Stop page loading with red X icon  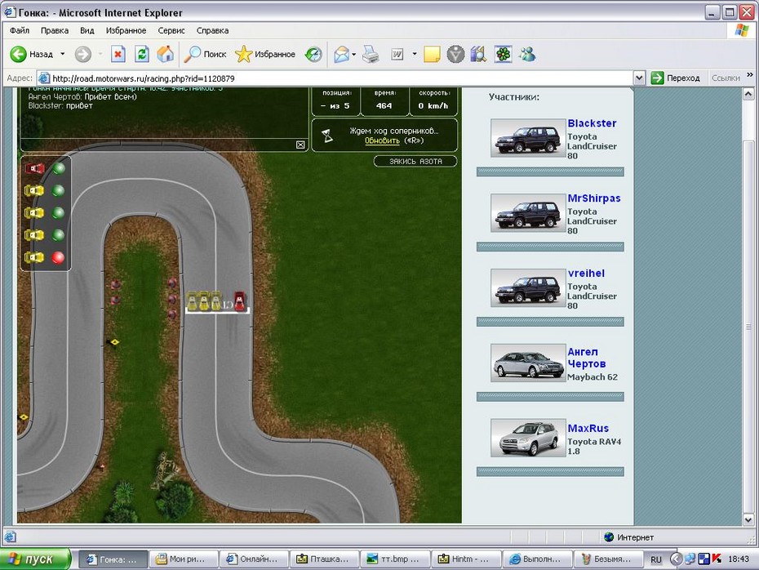[118, 54]
